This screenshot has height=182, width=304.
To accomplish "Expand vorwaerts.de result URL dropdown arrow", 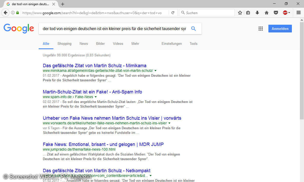I will (169, 123).
